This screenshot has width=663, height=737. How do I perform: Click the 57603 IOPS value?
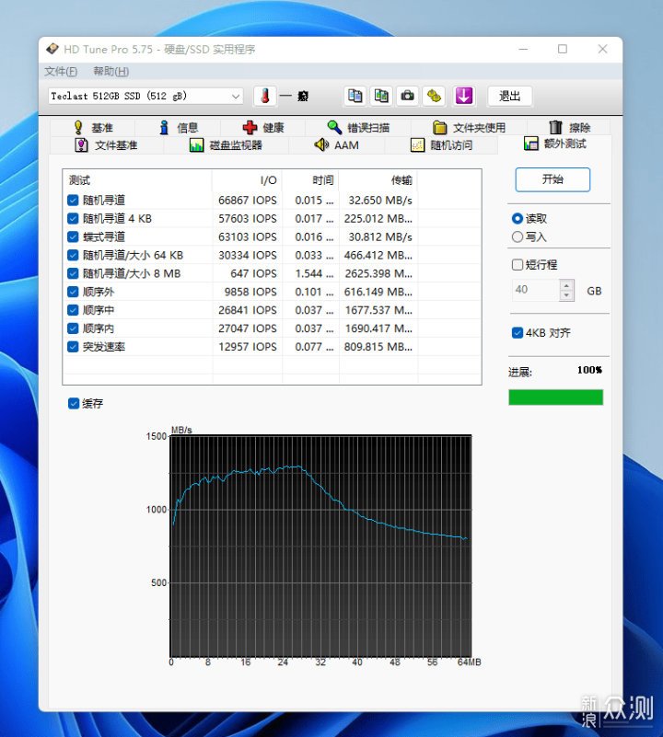tap(248, 219)
